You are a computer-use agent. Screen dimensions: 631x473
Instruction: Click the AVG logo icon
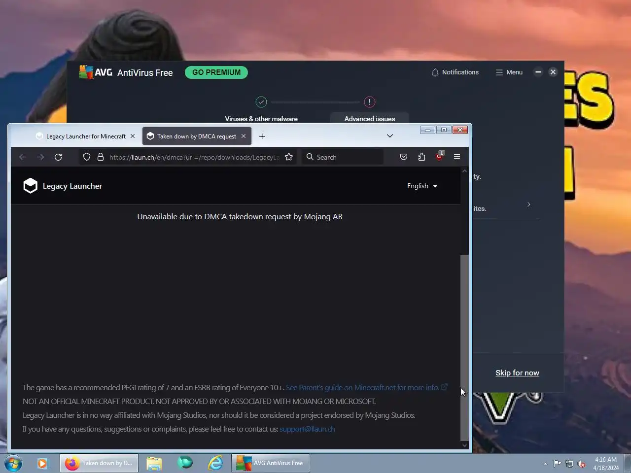pos(86,72)
